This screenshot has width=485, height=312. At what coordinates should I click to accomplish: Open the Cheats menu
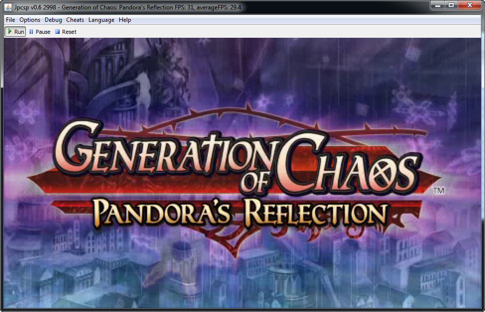point(75,20)
